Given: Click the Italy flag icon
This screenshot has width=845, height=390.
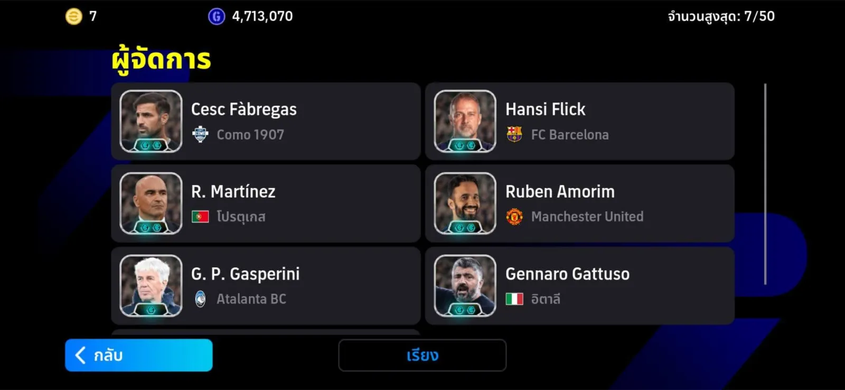Looking at the screenshot, I should click(x=514, y=299).
